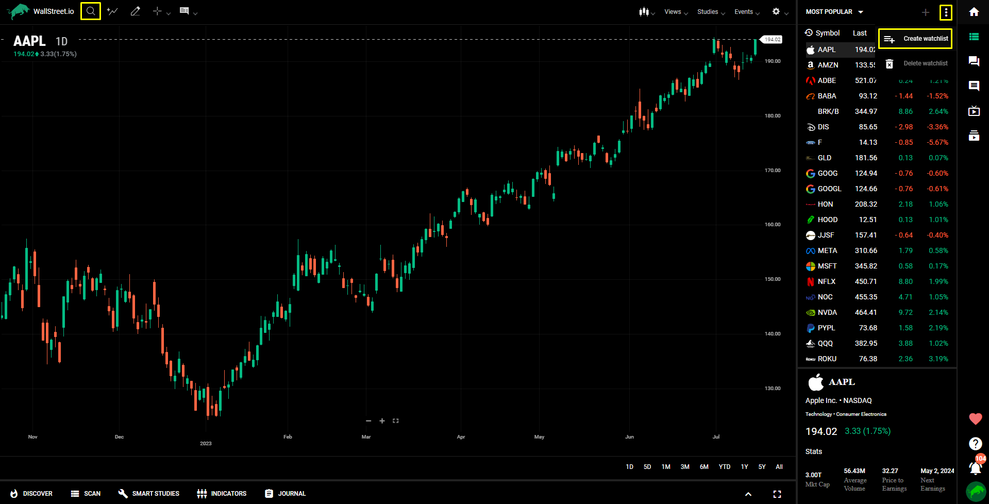Viewport: 989px width, 504px height.
Task: Expand the bottom panel with up chevron
Action: point(748,494)
